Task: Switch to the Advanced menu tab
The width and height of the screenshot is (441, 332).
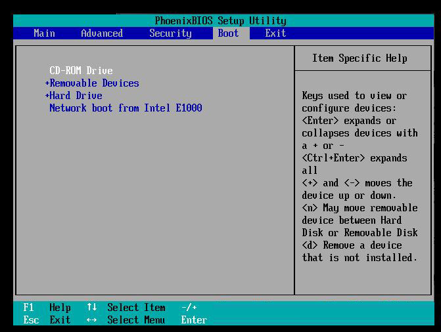Action: pos(102,33)
